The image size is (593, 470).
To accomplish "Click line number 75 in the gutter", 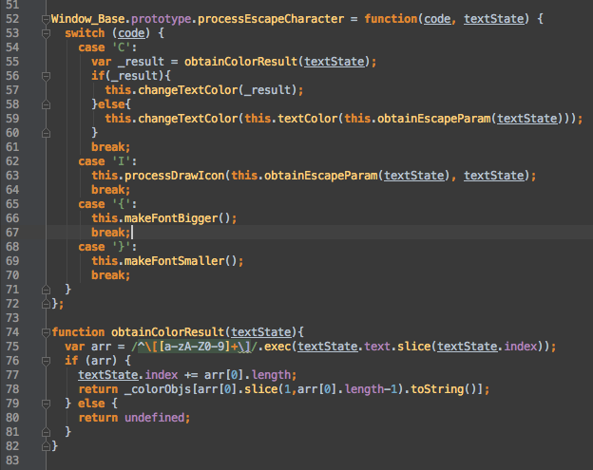I will [x=12, y=347].
